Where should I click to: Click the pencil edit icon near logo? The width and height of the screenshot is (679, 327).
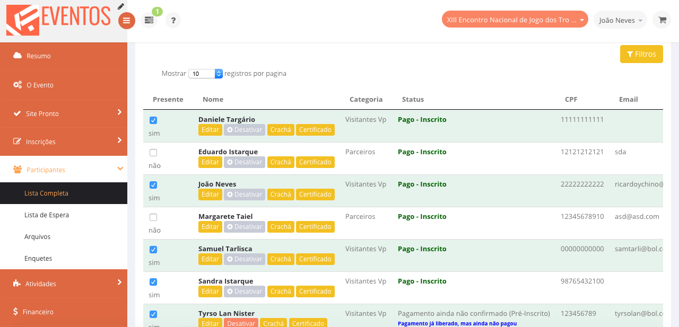click(121, 6)
